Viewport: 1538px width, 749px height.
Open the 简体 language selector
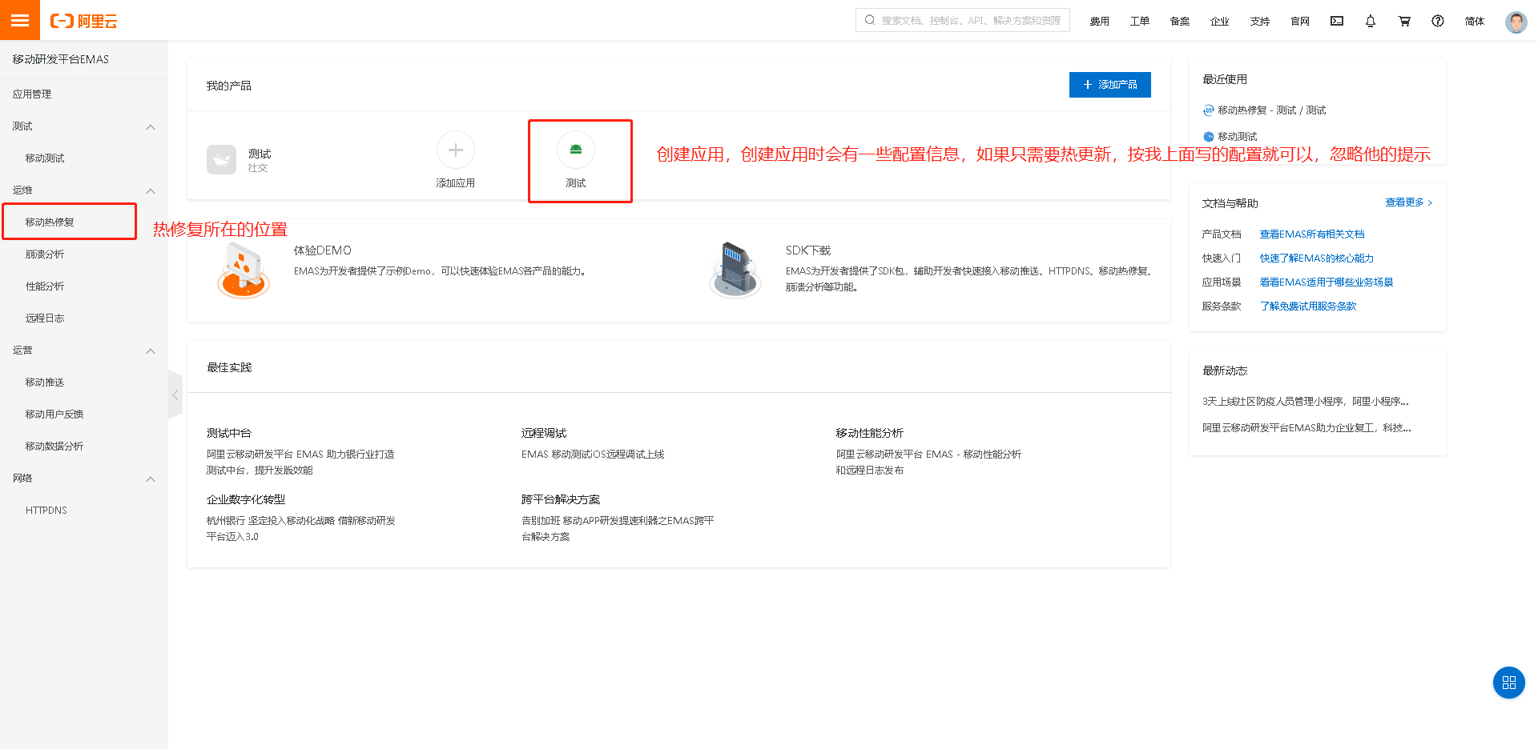(x=1475, y=22)
